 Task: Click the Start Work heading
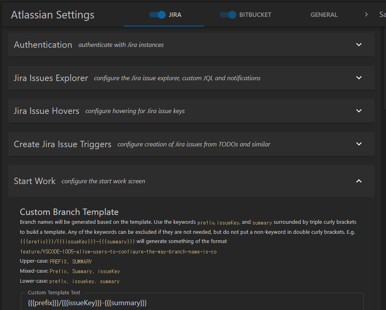[x=35, y=181]
